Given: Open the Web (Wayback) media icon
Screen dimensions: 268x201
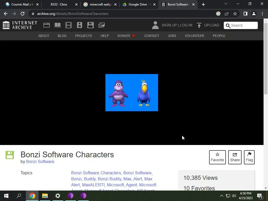Looking at the screenshot, I should (47, 25).
